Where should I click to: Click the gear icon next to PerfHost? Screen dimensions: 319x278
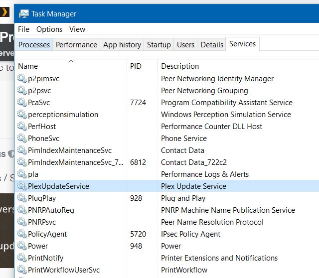click(22, 127)
